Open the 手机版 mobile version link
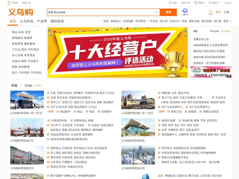 pos(13,3)
